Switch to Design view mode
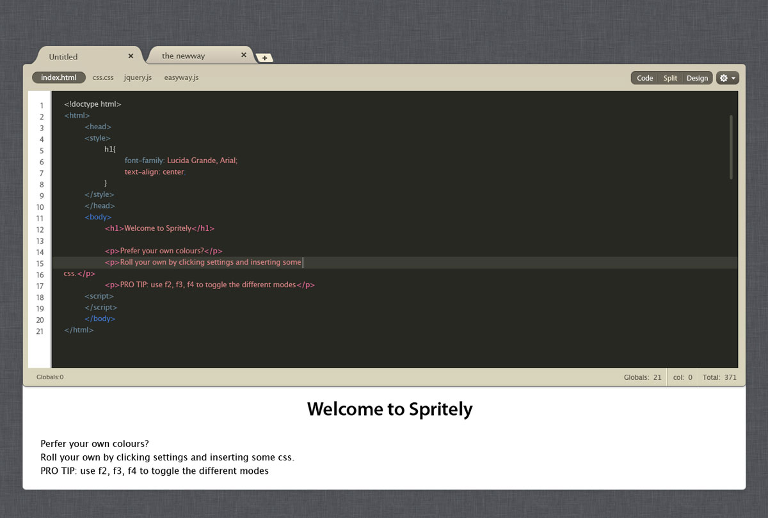 click(697, 78)
